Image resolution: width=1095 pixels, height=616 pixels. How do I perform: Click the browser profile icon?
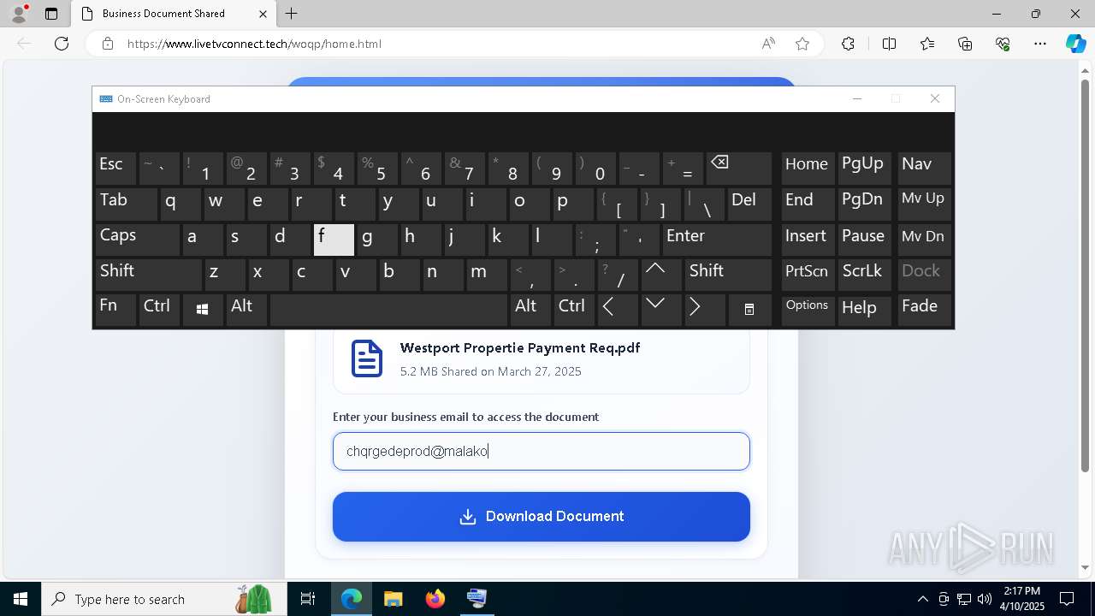pyautogui.click(x=18, y=14)
